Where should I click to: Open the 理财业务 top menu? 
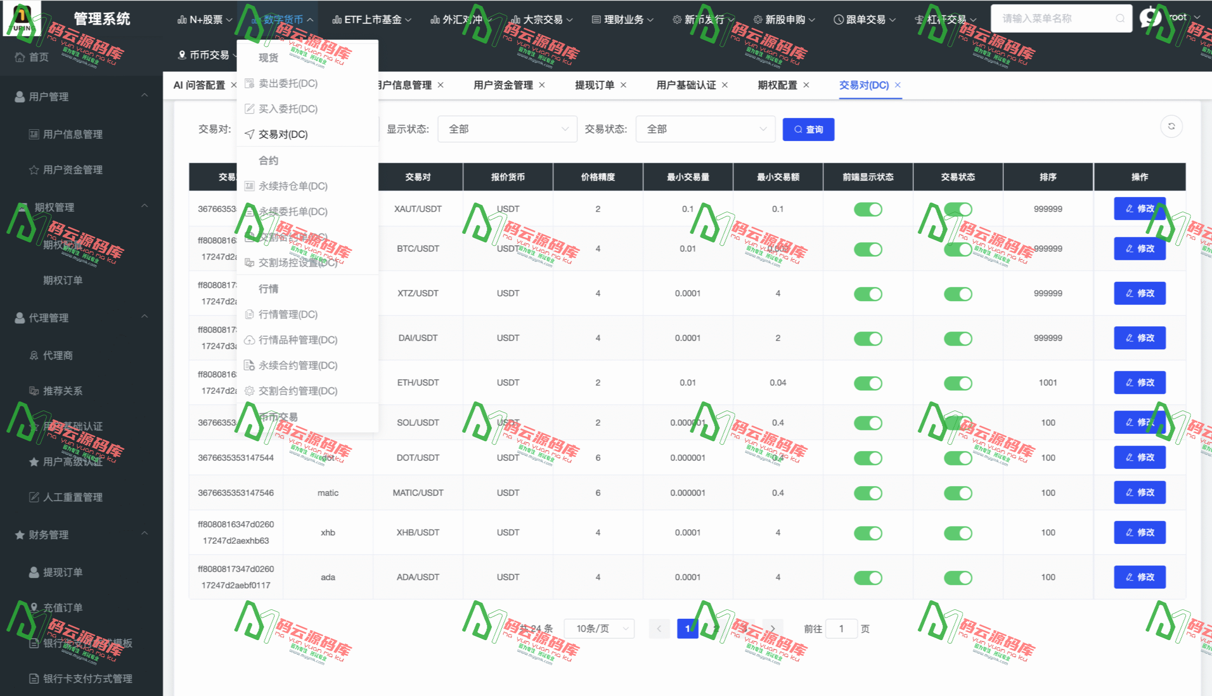click(623, 19)
